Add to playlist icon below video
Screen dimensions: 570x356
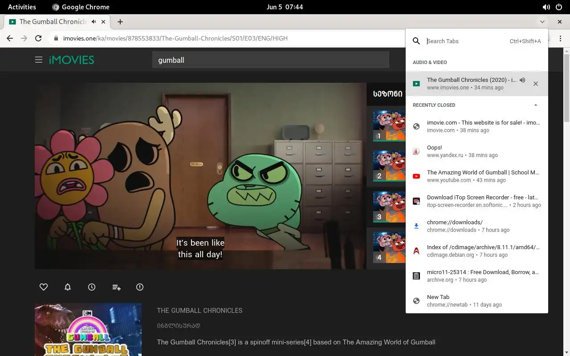point(116,287)
